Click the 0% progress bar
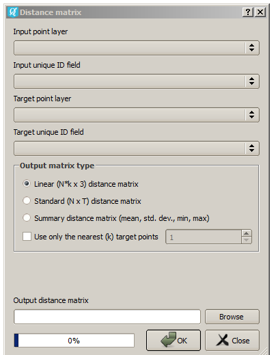276x355 pixels. pyautogui.click(x=74, y=341)
